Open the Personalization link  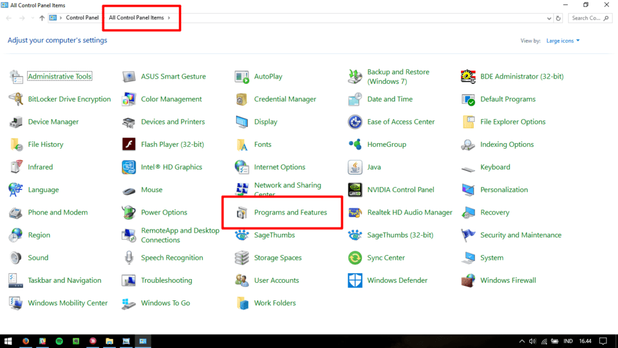(504, 190)
